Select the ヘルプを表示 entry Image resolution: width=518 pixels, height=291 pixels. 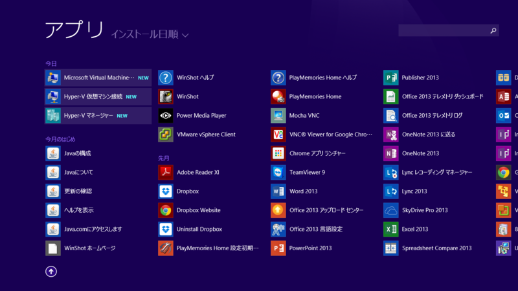click(x=78, y=210)
